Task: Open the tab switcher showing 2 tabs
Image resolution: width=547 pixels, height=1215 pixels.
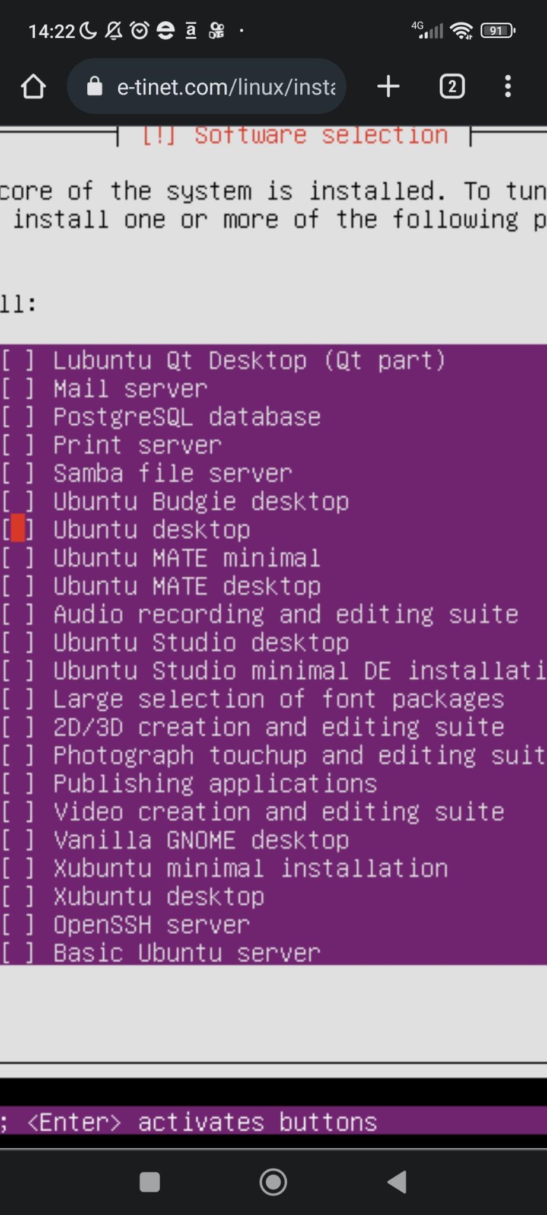Action: (452, 87)
